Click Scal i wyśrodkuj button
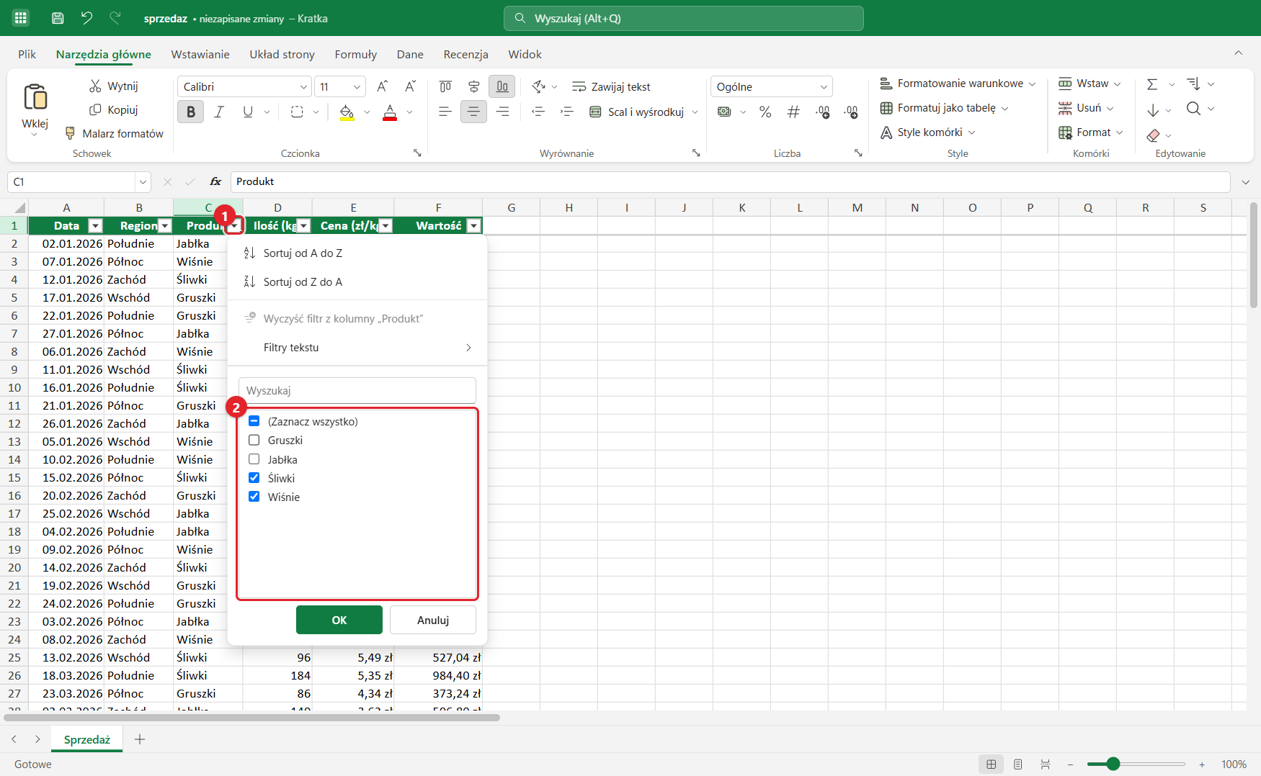1261x776 pixels. 637,112
